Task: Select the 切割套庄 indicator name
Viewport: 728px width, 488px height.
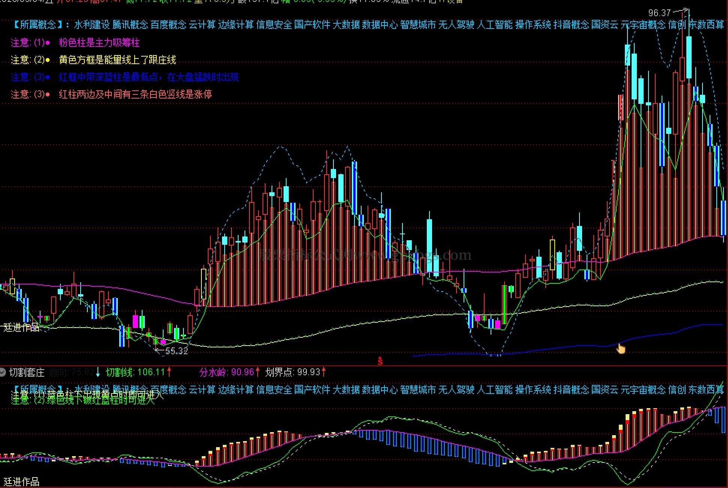Action: coord(27,372)
